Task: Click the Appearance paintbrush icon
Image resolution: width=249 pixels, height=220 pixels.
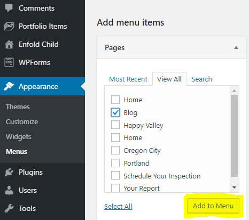Action: click(9, 86)
